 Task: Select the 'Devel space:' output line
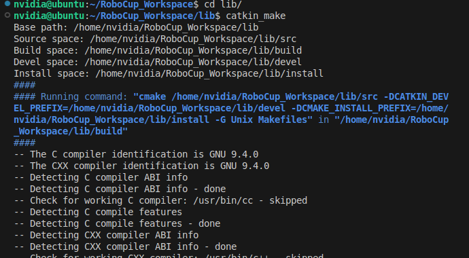[158, 62]
